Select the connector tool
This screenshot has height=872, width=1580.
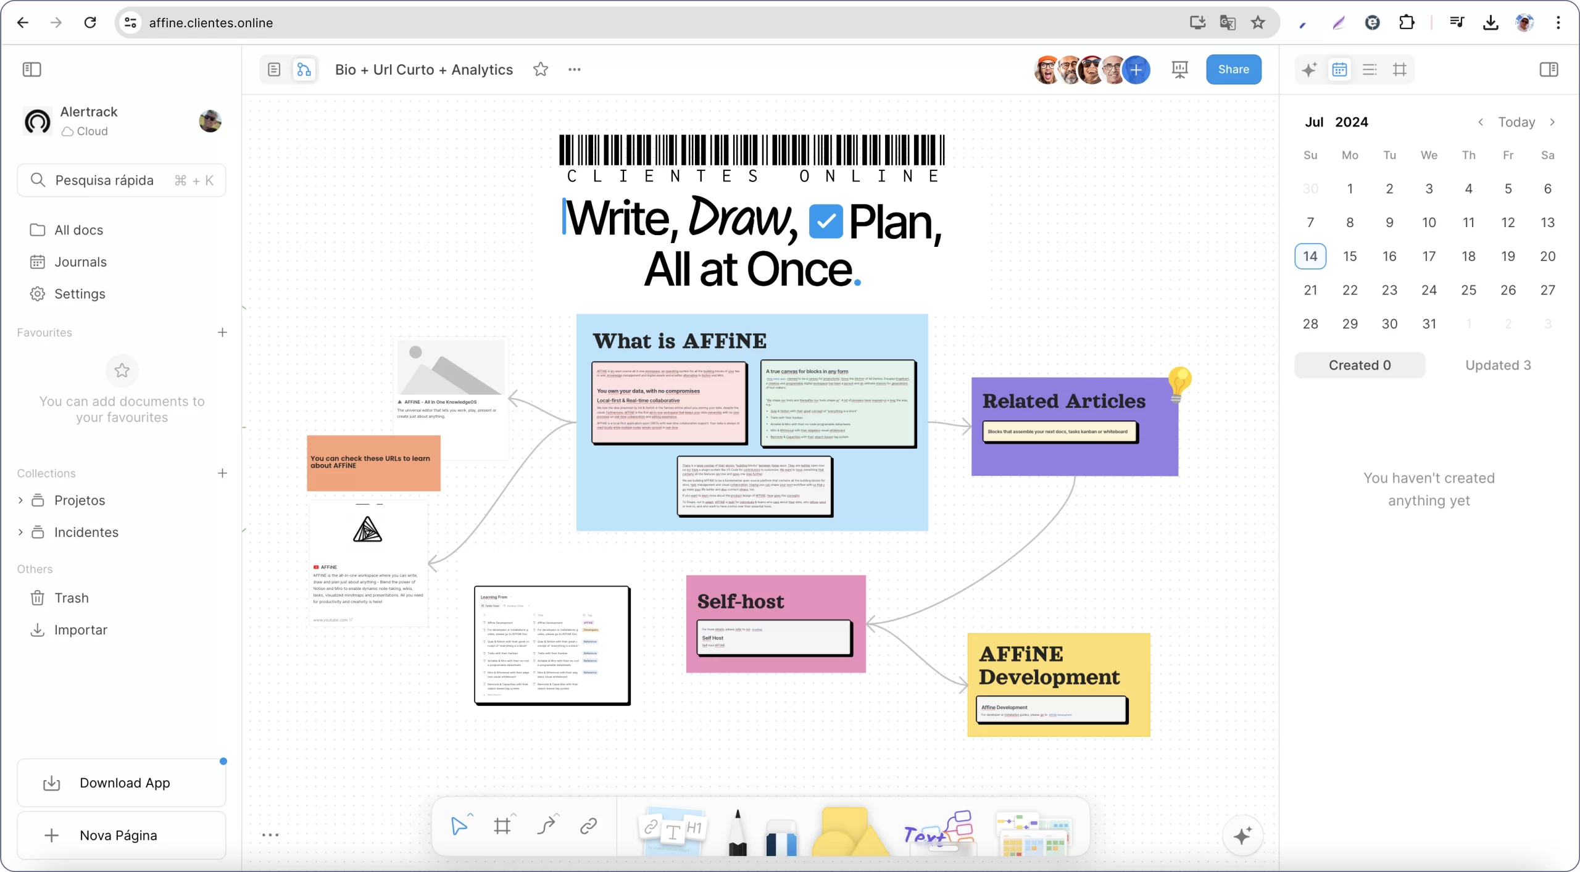pos(546,826)
